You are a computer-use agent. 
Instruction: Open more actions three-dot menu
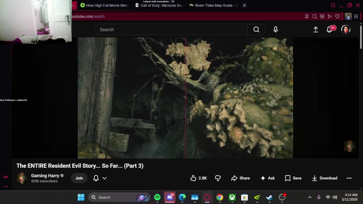[x=349, y=178]
